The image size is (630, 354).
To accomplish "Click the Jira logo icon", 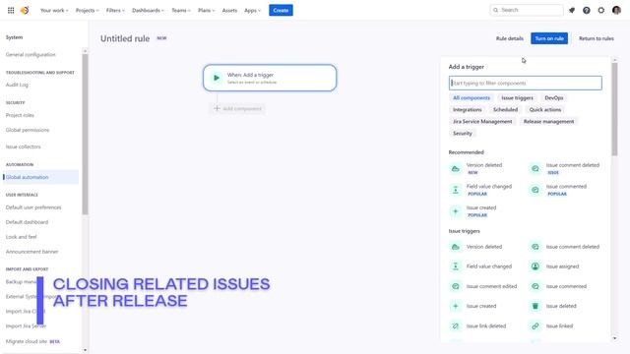I will (x=25, y=11).
